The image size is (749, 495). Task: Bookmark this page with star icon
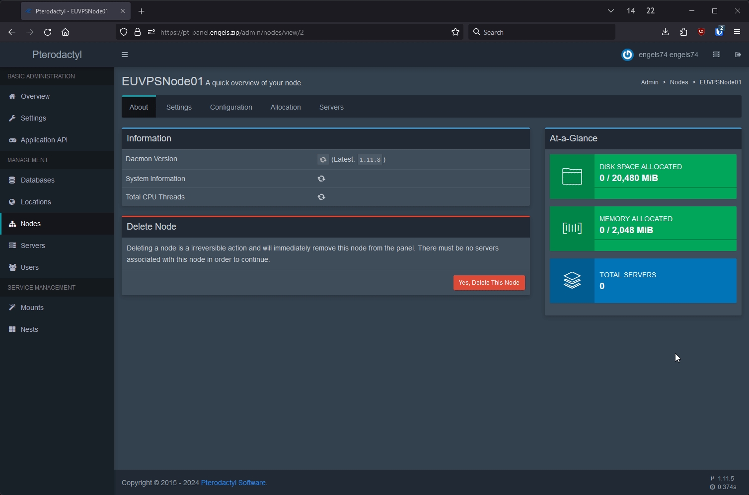click(455, 32)
